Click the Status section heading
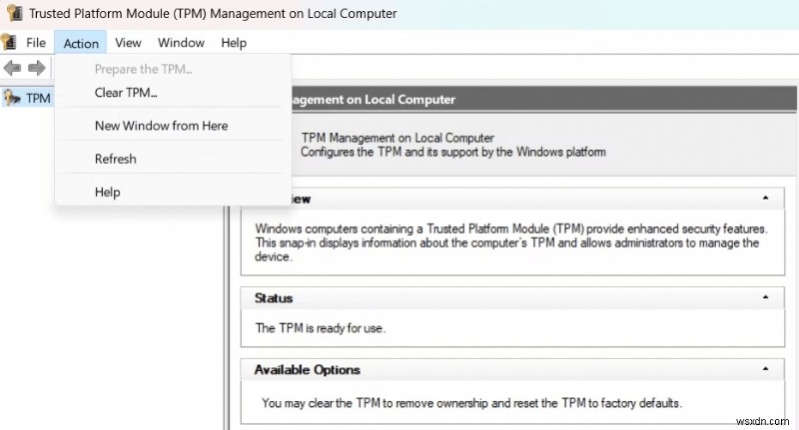 (274, 298)
